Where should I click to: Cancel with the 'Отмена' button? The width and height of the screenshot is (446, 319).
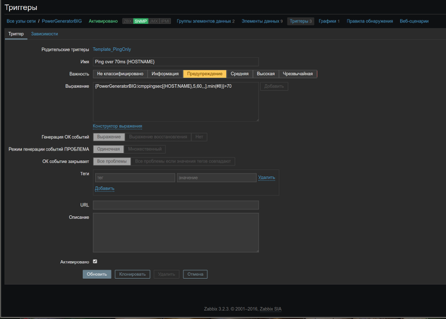[195, 274]
